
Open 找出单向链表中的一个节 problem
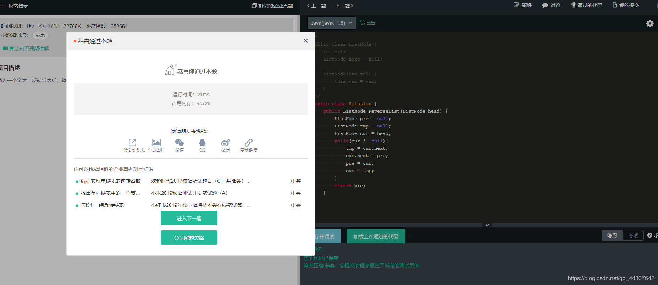coord(110,193)
